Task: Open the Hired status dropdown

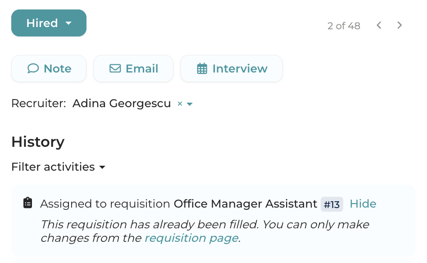Action: point(42,23)
